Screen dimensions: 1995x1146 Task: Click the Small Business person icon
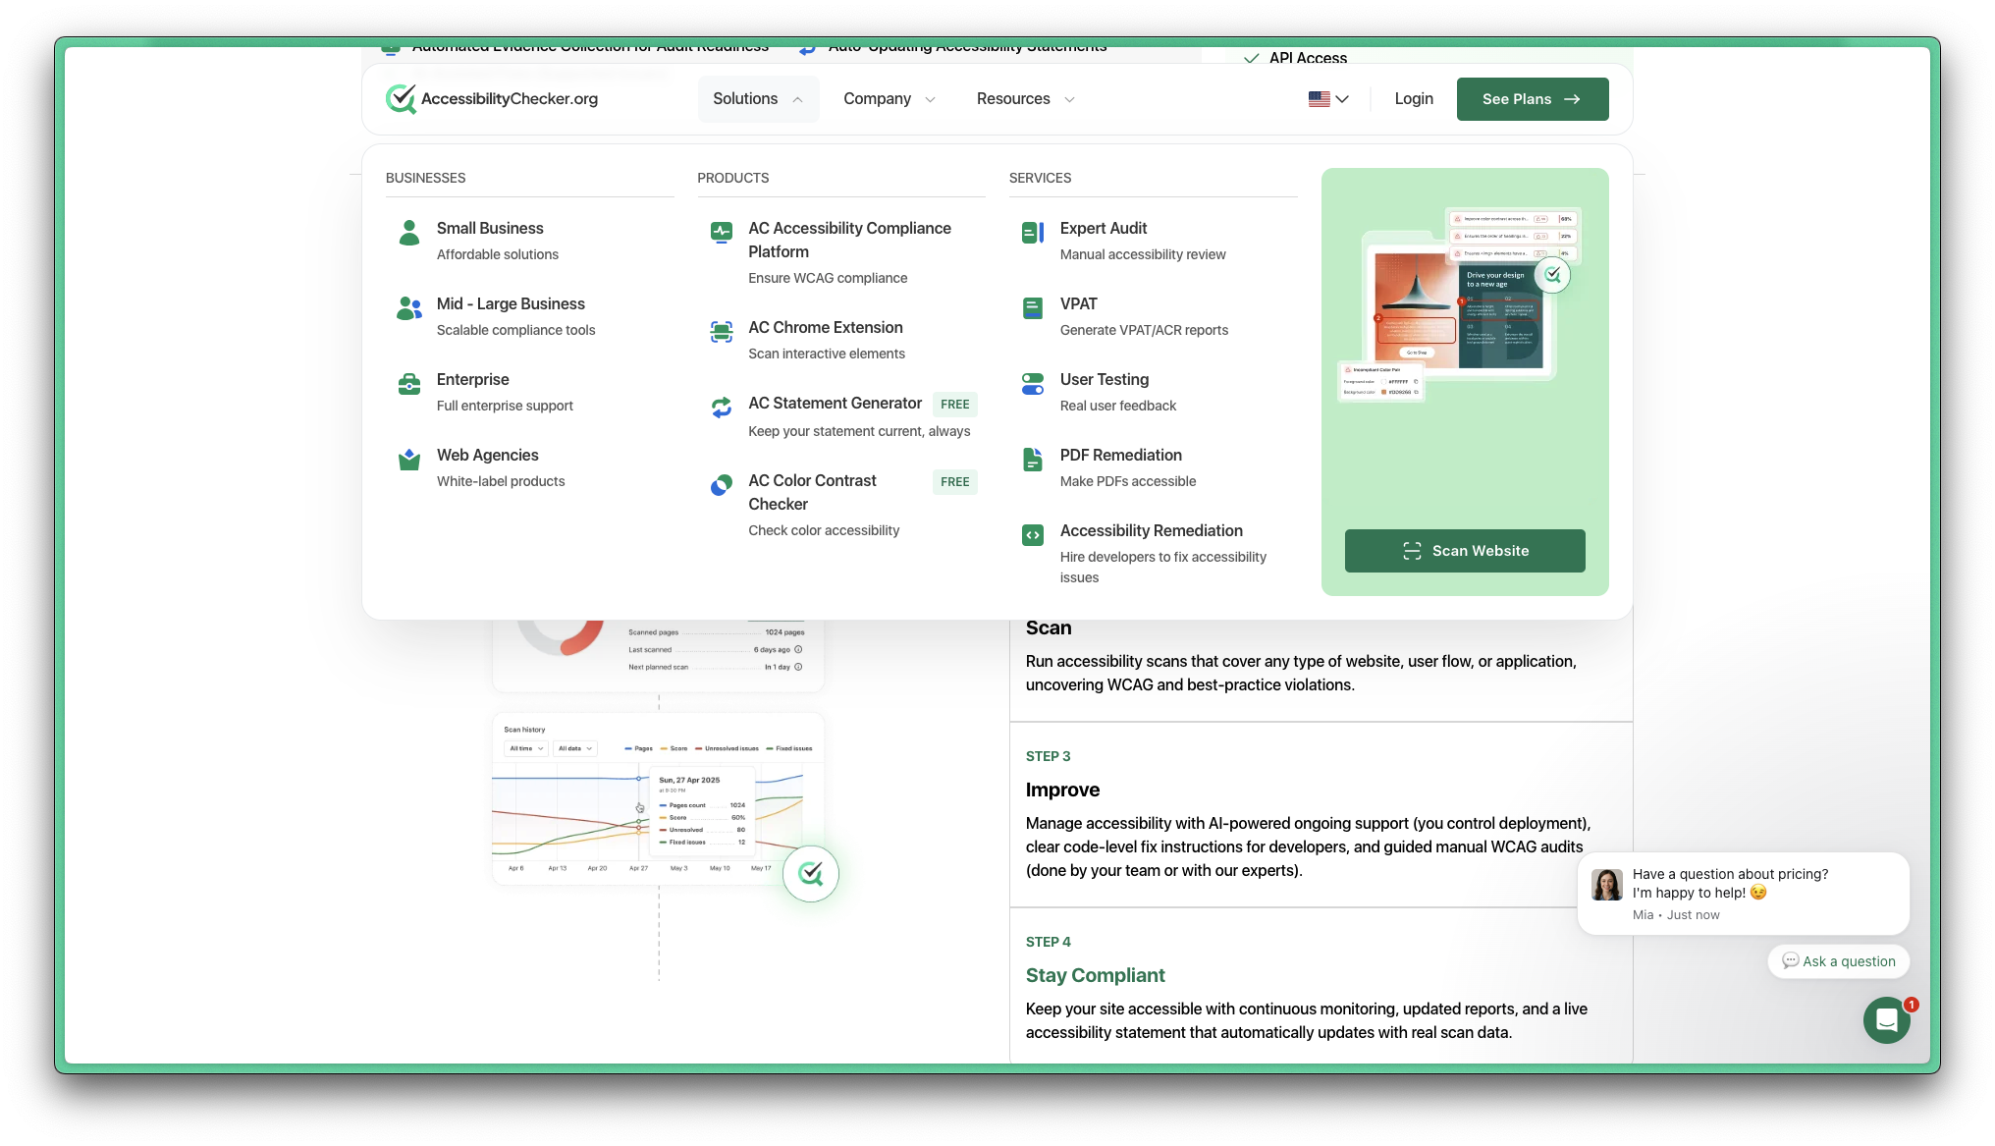[x=409, y=233]
